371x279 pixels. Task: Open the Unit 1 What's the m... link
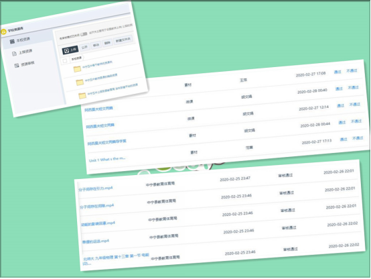107,160
